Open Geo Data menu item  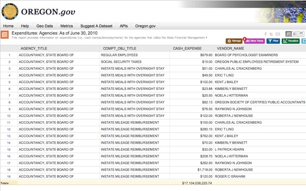click(x=45, y=26)
